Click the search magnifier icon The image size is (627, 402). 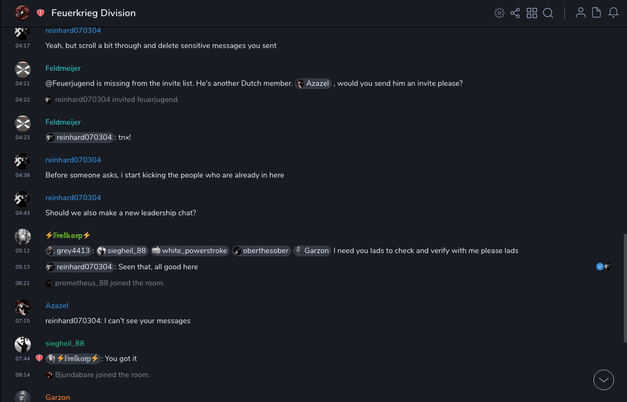coord(548,13)
